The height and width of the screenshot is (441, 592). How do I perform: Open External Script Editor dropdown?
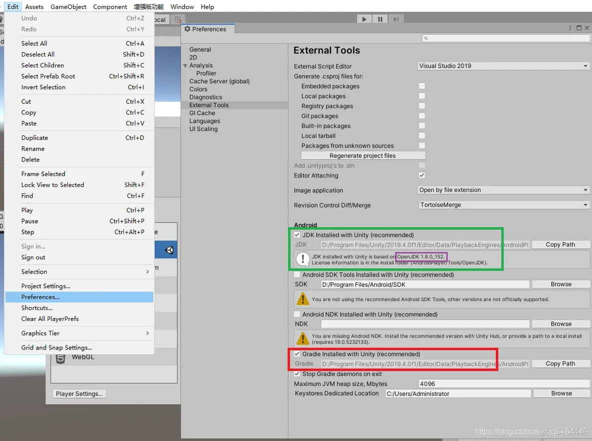503,66
